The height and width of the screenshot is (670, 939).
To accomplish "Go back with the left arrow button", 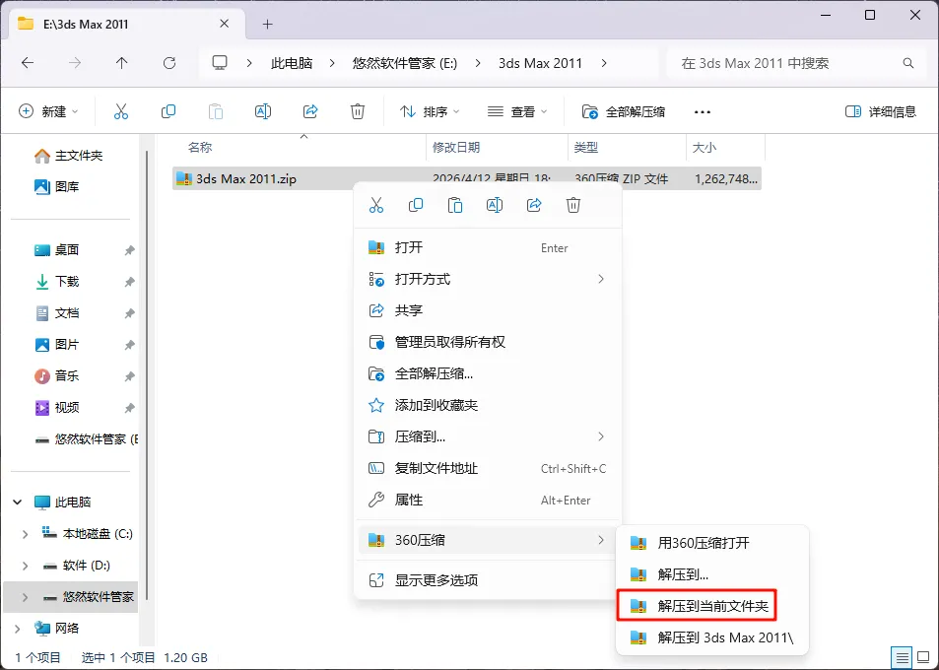I will 28,63.
